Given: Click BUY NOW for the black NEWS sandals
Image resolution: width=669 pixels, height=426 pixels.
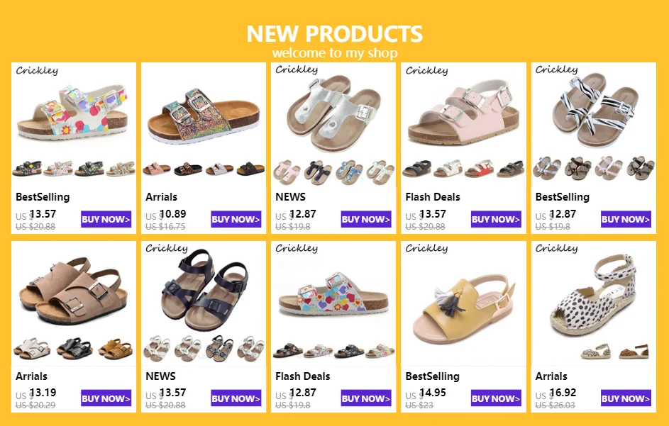Looking at the screenshot, I should [x=236, y=398].
